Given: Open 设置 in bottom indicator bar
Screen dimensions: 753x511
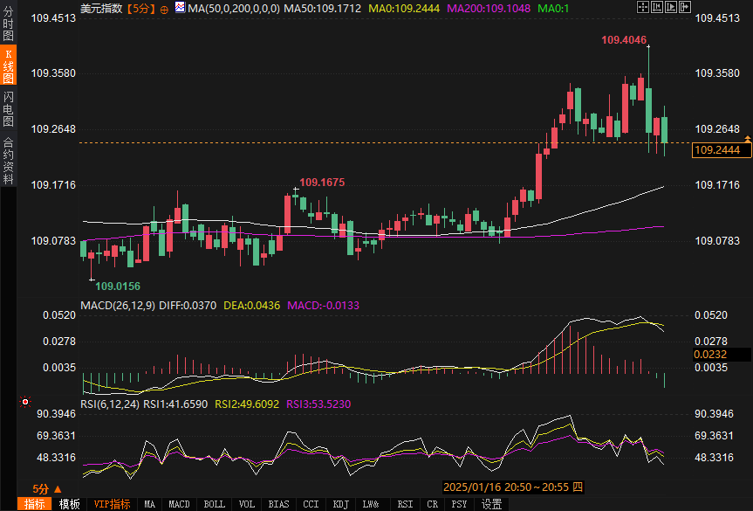Looking at the screenshot, I should click(492, 504).
